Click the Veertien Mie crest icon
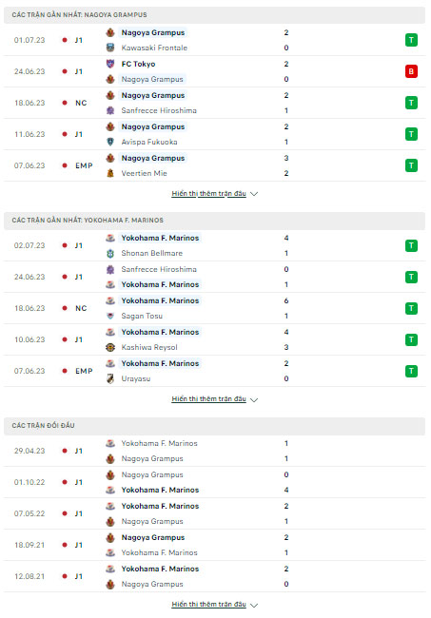 110,173
